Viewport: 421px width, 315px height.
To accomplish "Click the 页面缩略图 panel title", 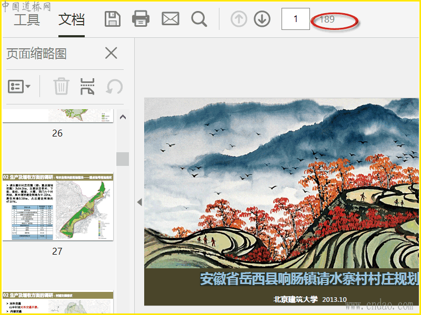I will pyautogui.click(x=36, y=54).
